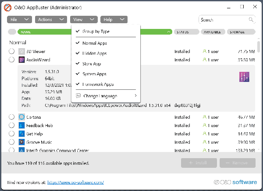Open the Help dropdown menu
The width and height of the screenshot is (263, 191).
pyautogui.click(x=114, y=19)
